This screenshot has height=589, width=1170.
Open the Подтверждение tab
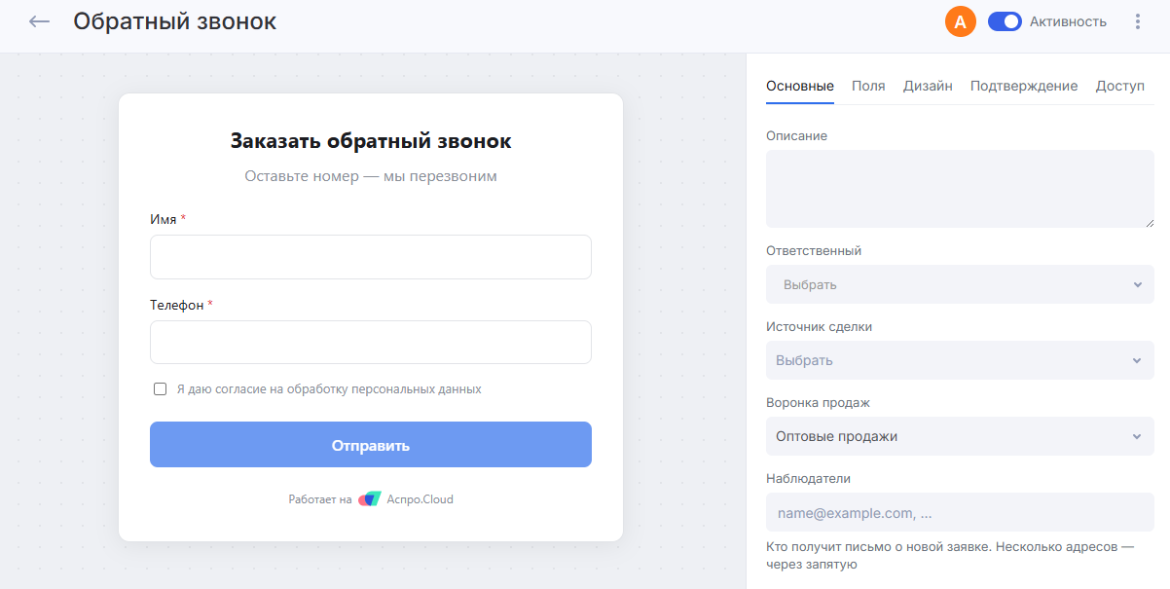click(1024, 86)
